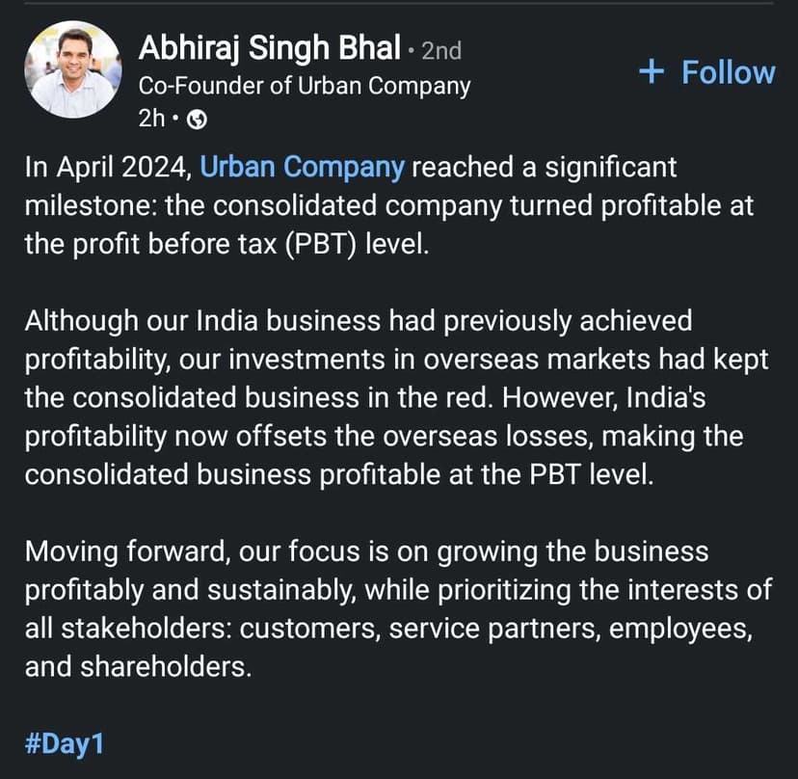Open Abhiraj Singh Bhal's profile photo
The height and width of the screenshot is (779, 798).
click(72, 69)
